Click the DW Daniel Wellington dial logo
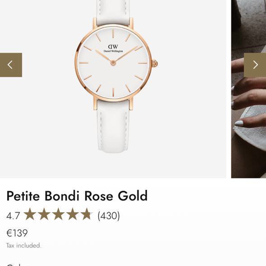This screenshot has width=266, height=266. pyautogui.click(x=113, y=48)
